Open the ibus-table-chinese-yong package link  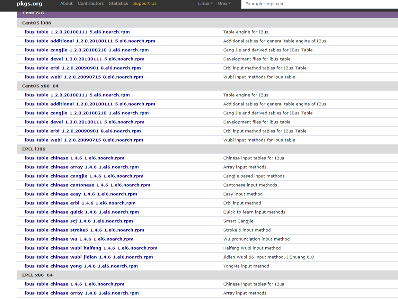coord(81,266)
